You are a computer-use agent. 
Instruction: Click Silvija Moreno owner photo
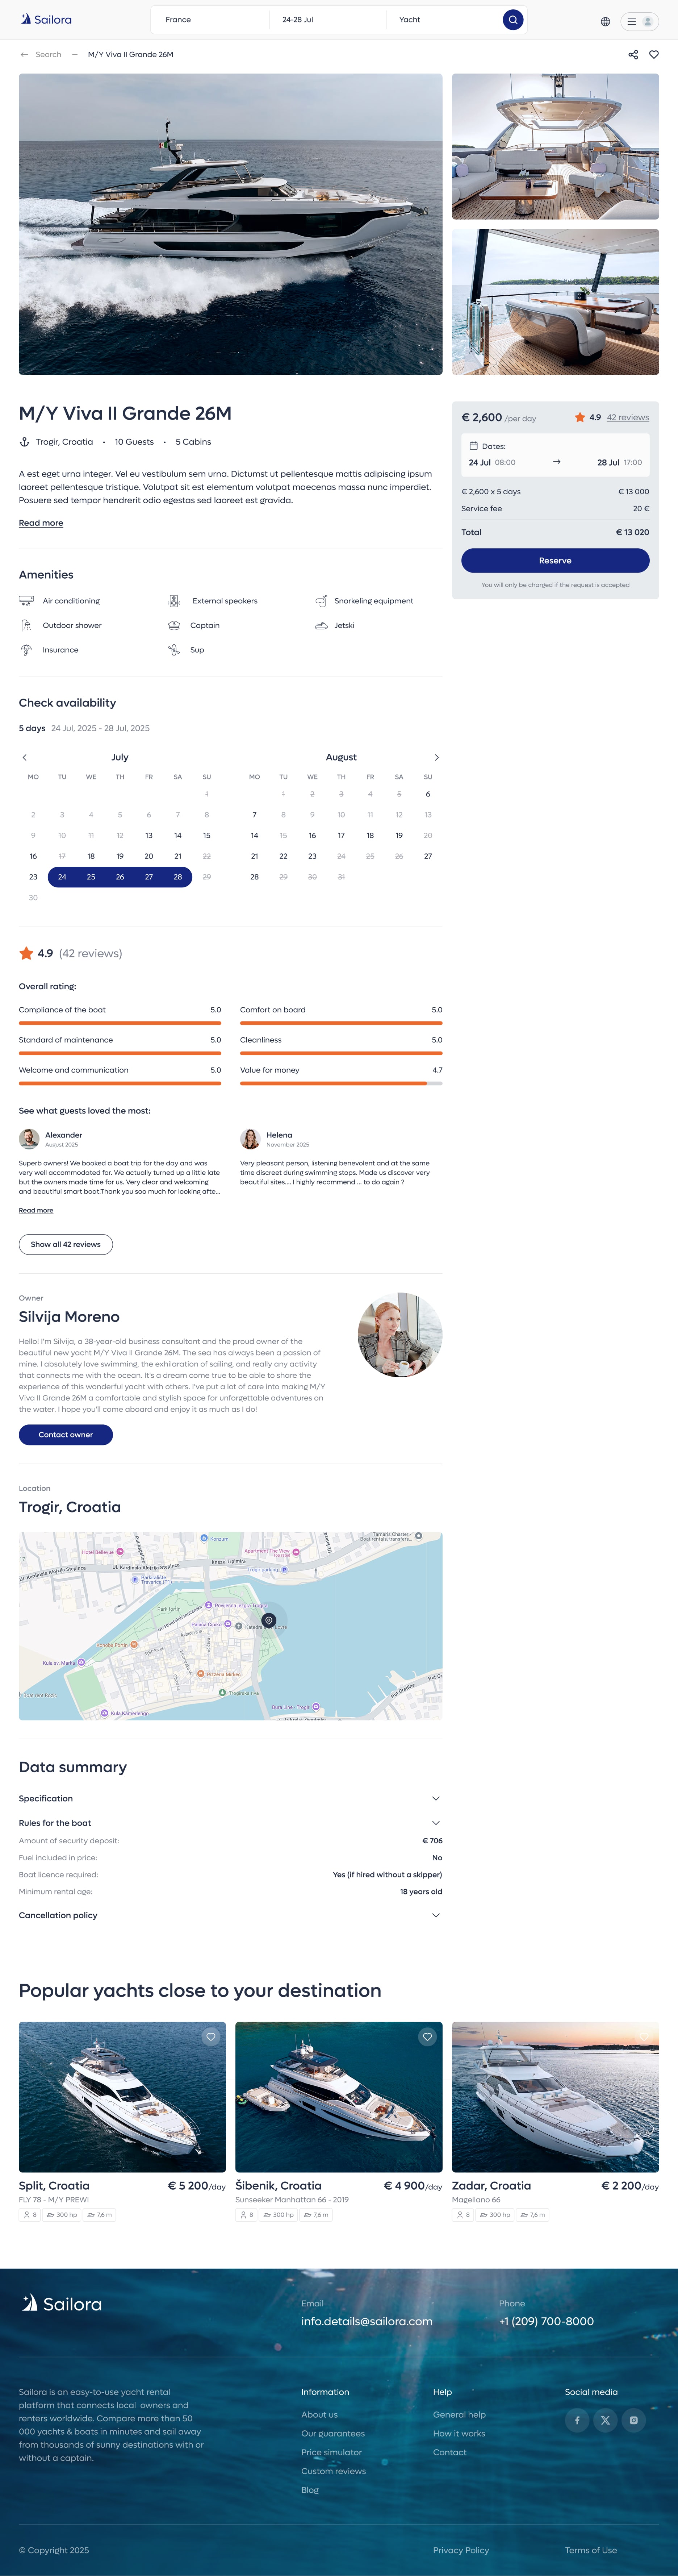pos(400,1335)
